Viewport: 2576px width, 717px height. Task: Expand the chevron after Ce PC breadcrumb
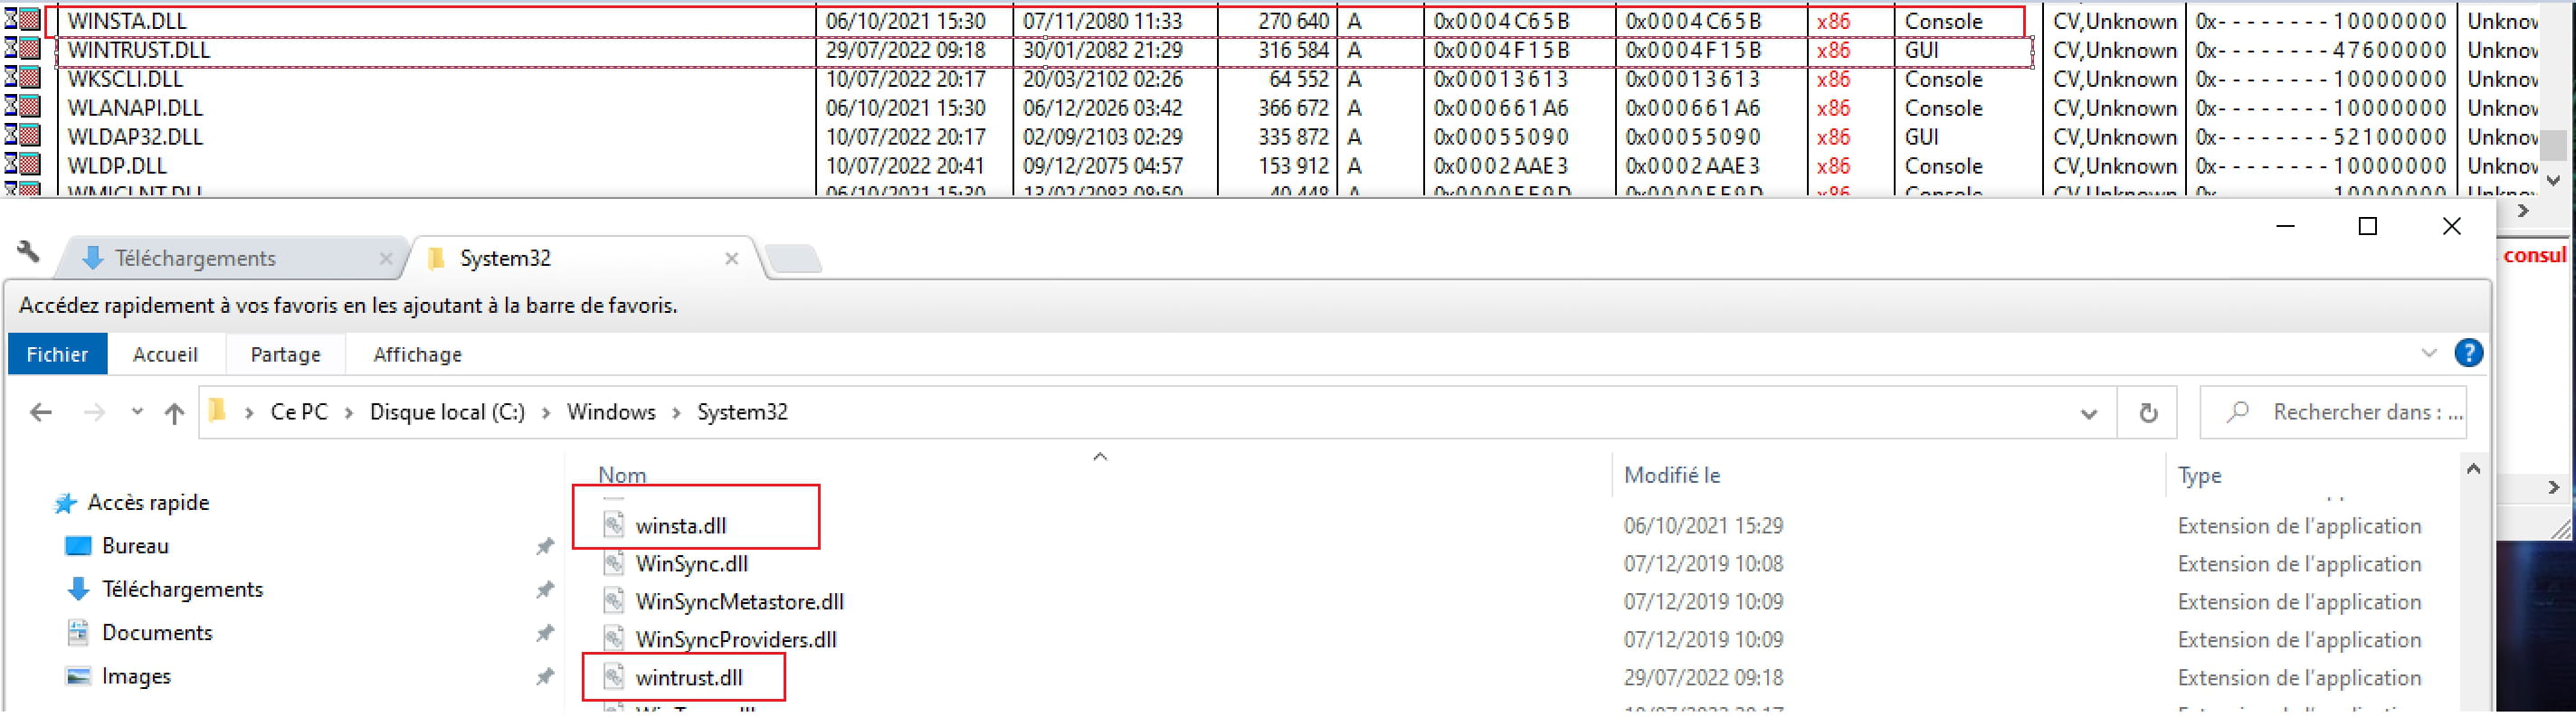[x=349, y=412]
